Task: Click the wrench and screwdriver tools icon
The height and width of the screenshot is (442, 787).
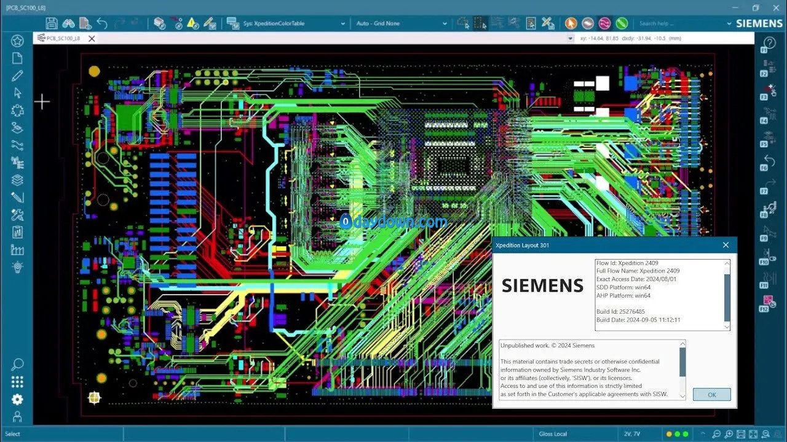Action: (17, 215)
